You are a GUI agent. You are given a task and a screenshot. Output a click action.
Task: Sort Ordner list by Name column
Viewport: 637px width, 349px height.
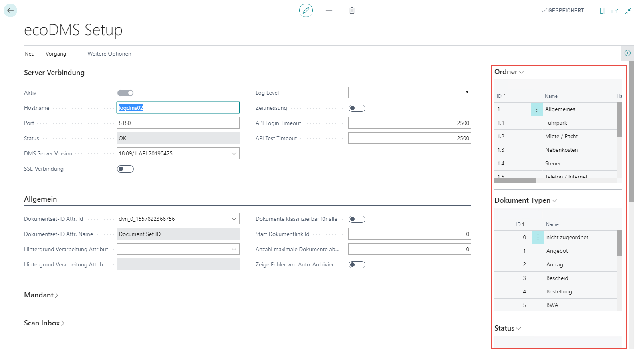[x=551, y=96]
